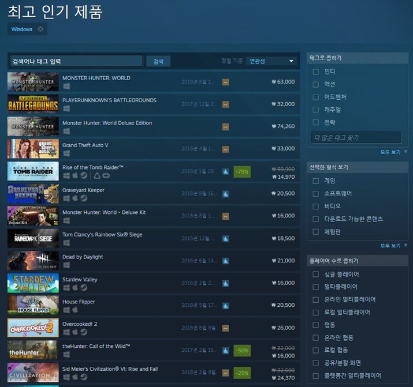Click the review icon in Grand Theft Auto V row
The width and height of the screenshot is (413, 387).
coord(225,149)
